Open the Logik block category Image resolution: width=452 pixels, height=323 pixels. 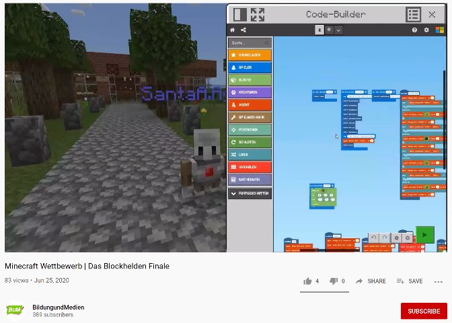pyautogui.click(x=250, y=155)
